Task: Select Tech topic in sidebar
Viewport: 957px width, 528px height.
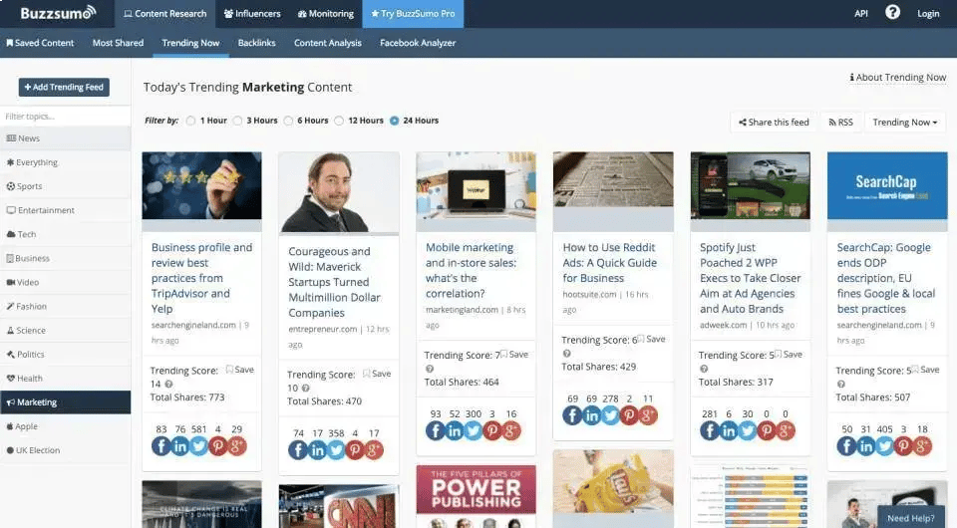Action: click(66, 234)
